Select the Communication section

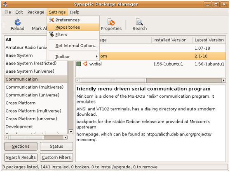[36, 79]
